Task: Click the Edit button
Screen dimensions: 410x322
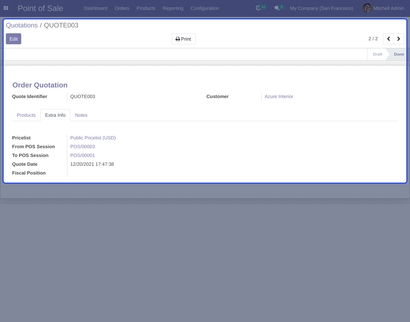Action: 14,39
